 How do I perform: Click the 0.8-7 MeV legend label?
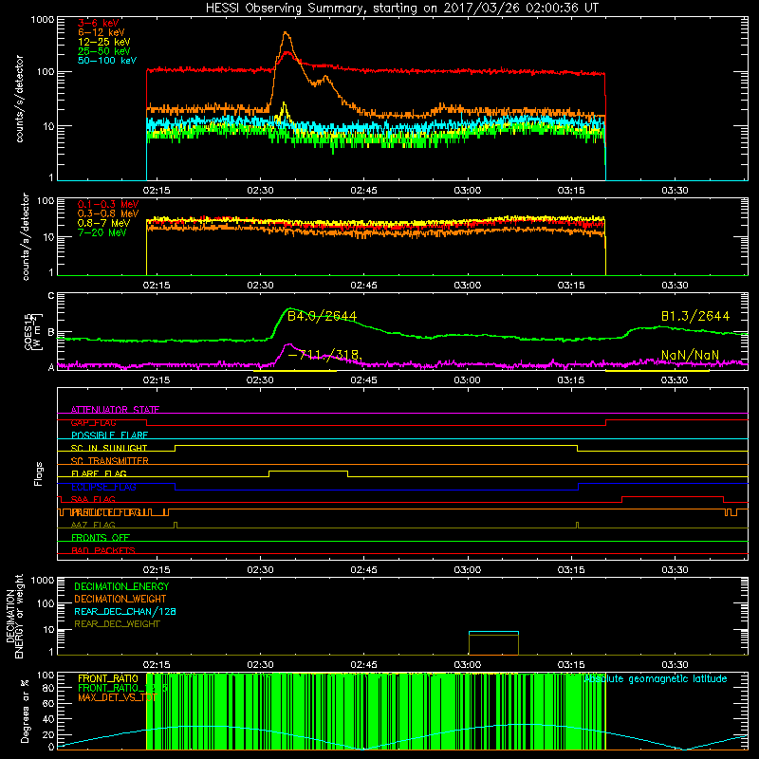click(x=104, y=223)
